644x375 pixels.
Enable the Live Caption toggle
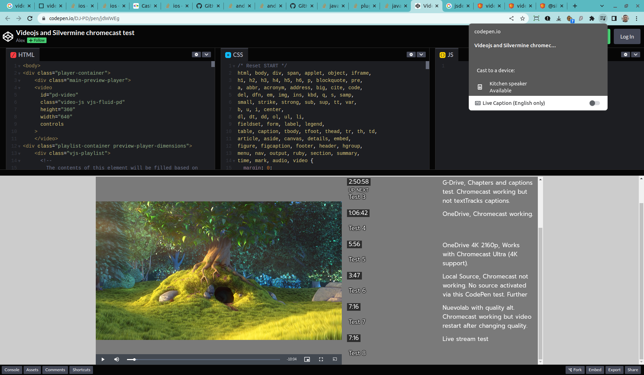click(595, 103)
